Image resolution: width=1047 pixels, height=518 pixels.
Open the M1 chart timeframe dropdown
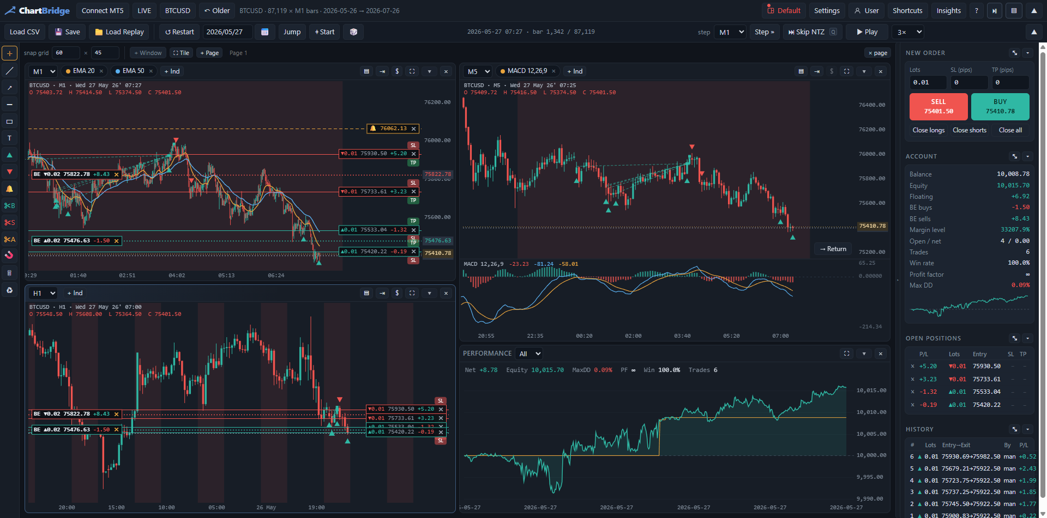[44, 71]
